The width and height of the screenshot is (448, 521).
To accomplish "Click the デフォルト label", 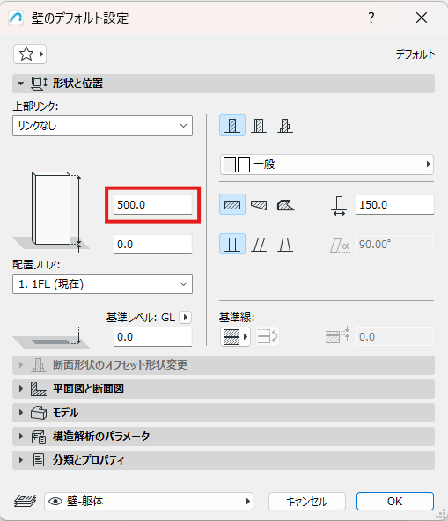I will 415,55.
